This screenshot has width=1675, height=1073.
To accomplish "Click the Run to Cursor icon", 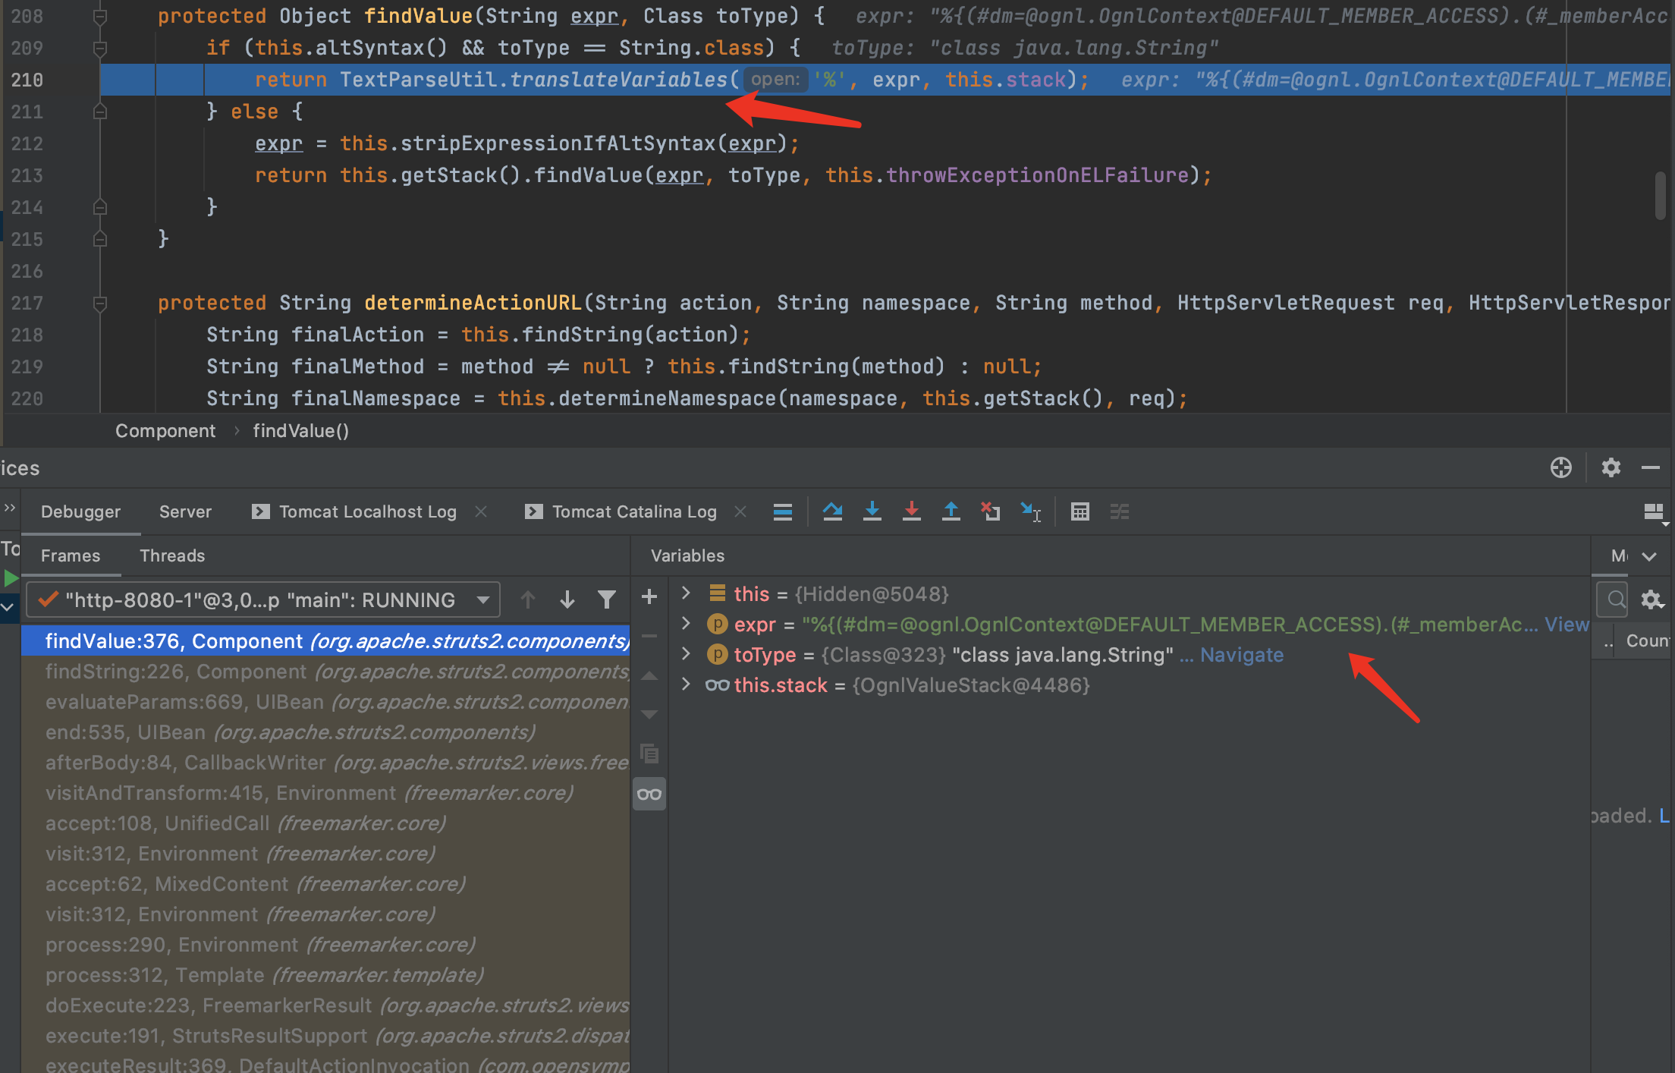I will point(1031,511).
